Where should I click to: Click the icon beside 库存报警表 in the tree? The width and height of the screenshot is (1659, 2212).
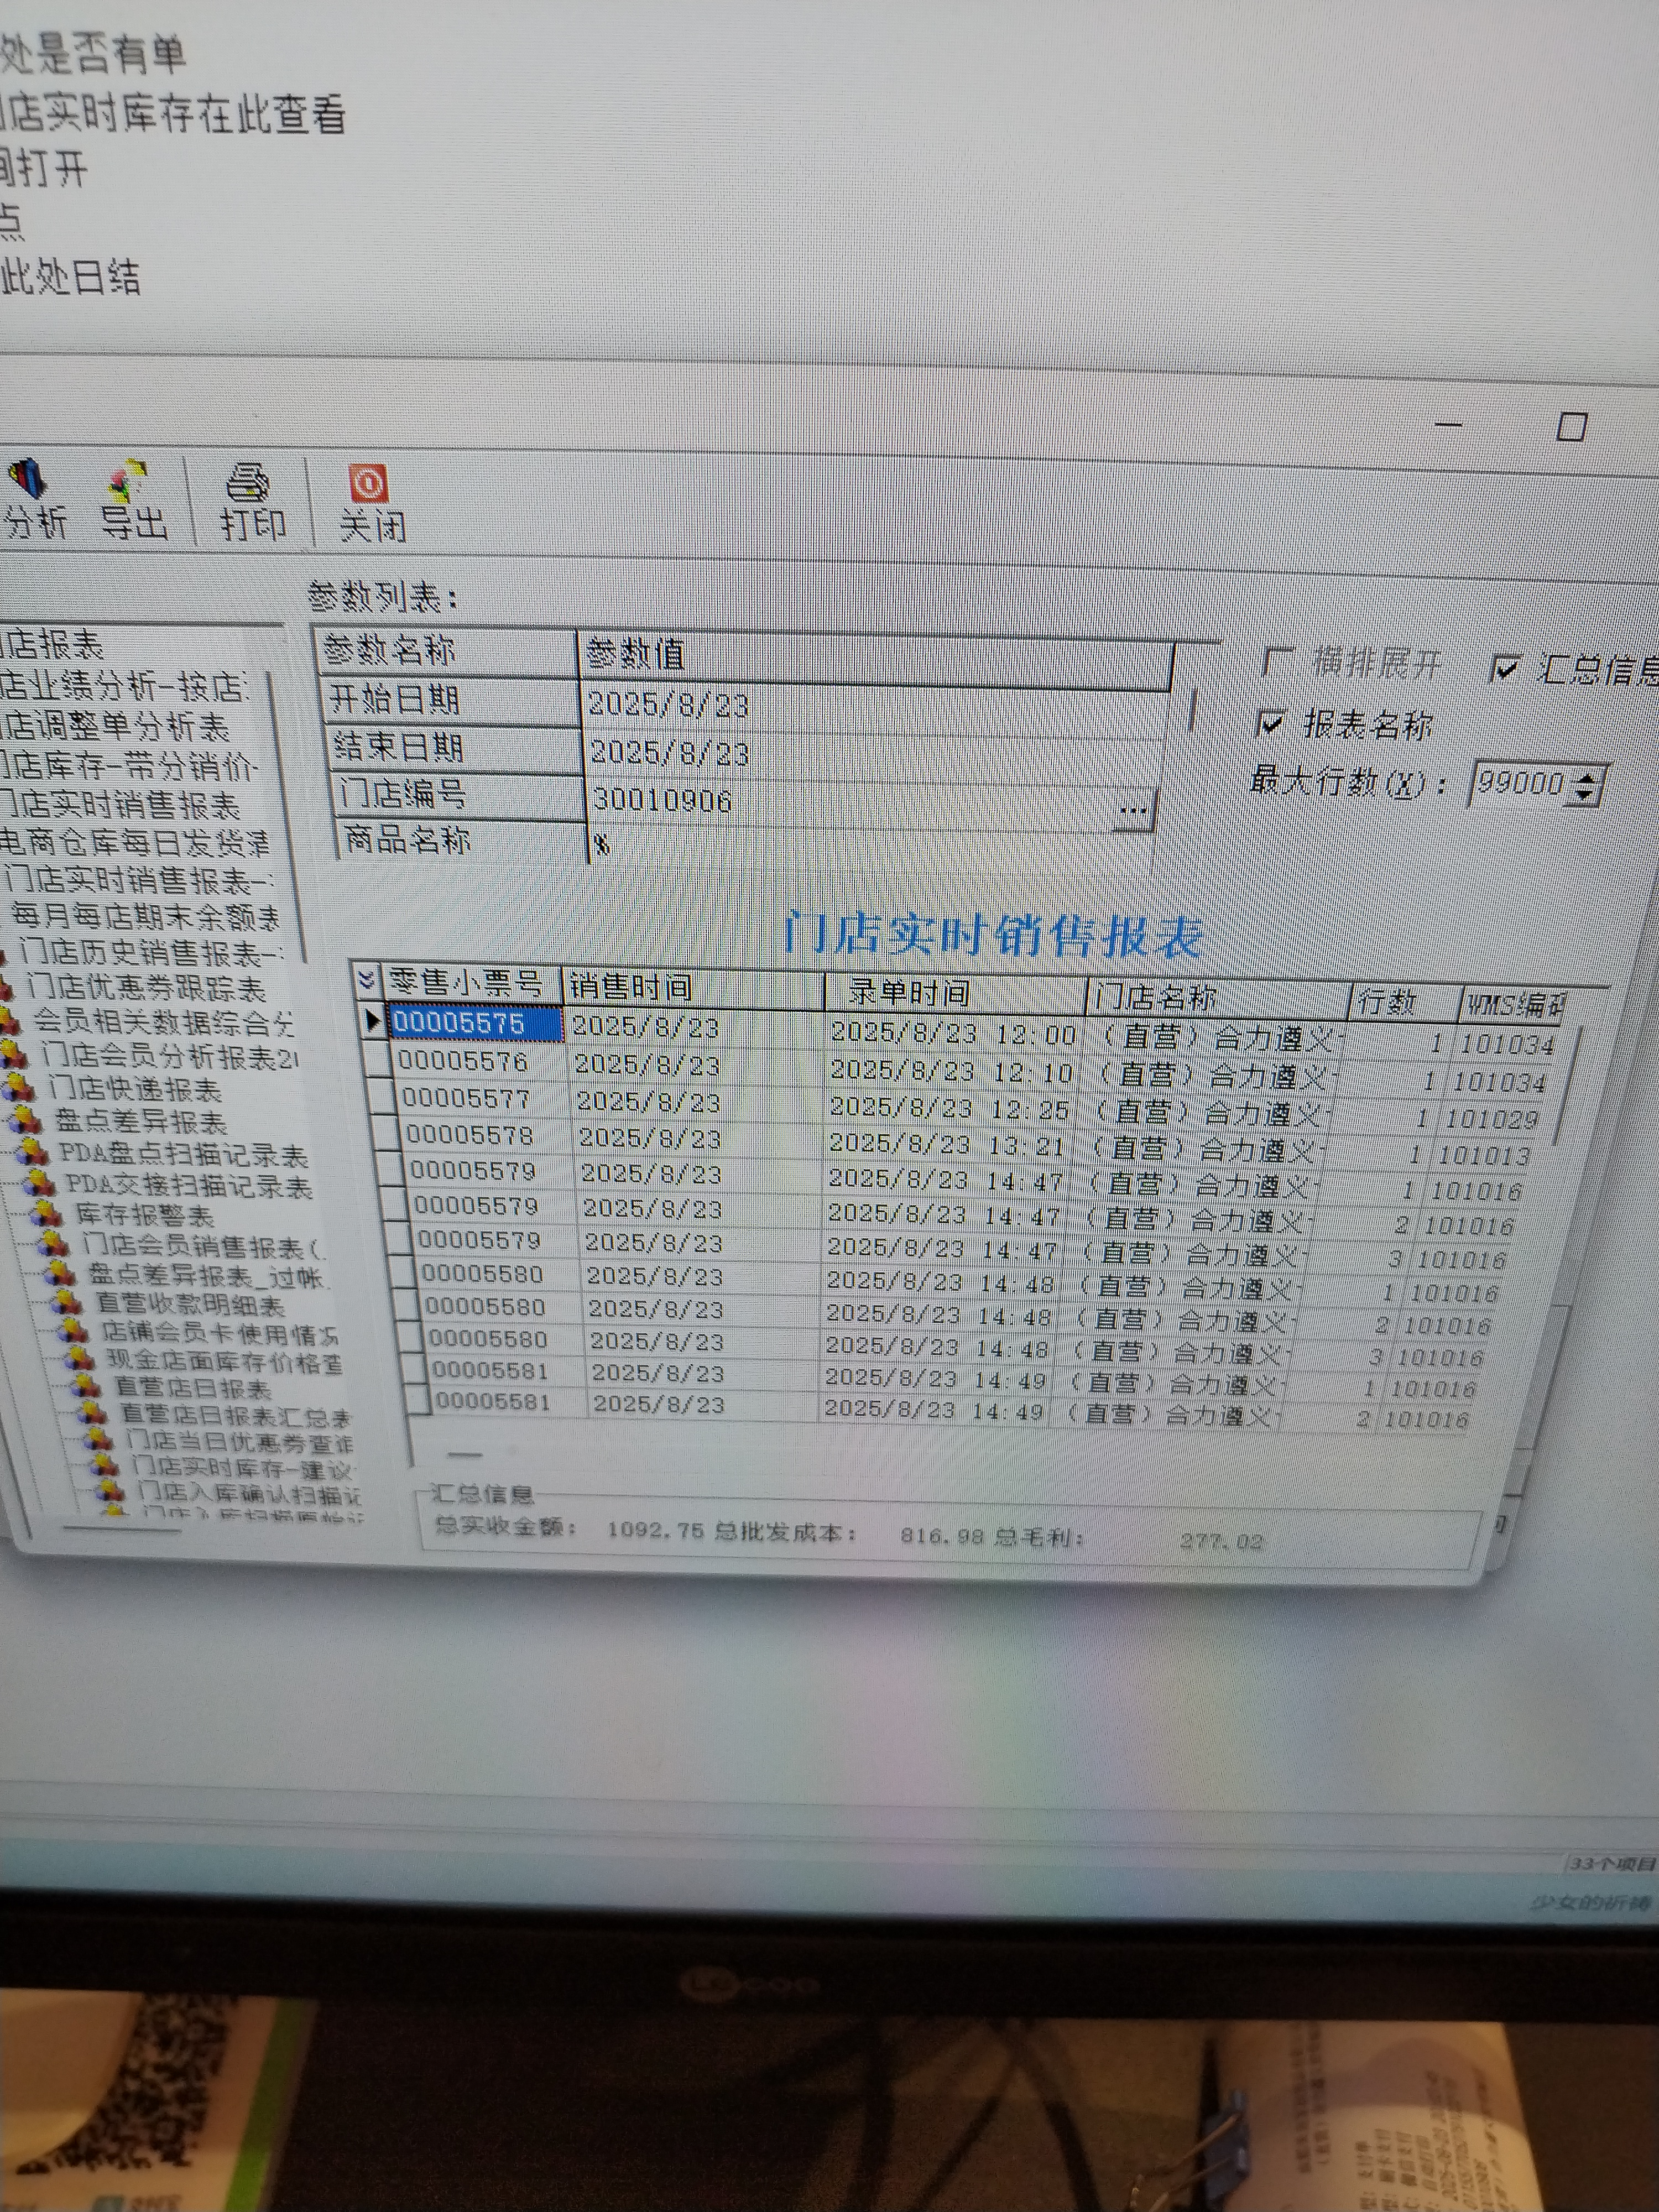coord(45,1215)
